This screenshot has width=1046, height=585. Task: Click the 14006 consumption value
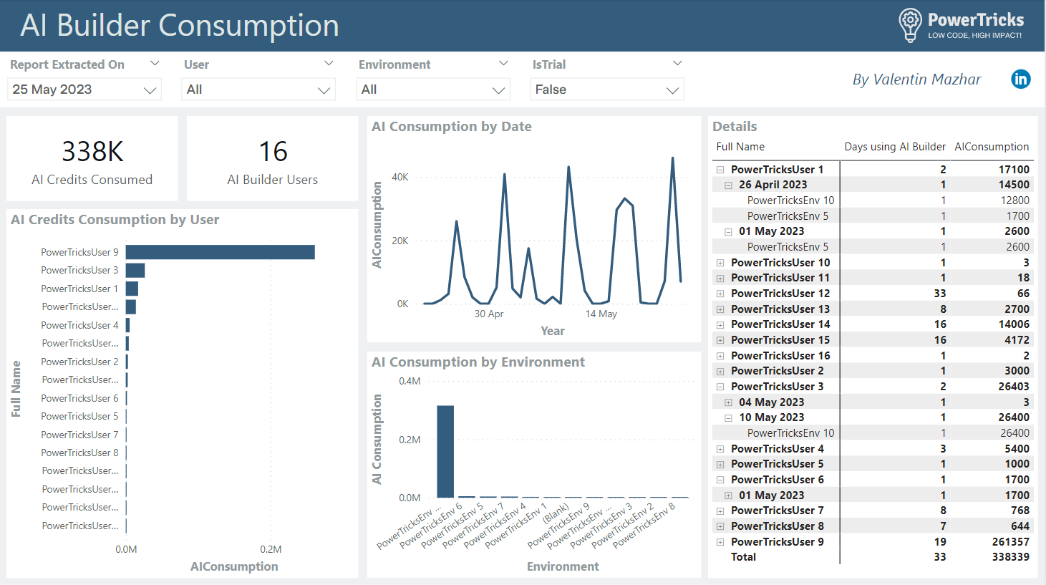click(x=1014, y=324)
